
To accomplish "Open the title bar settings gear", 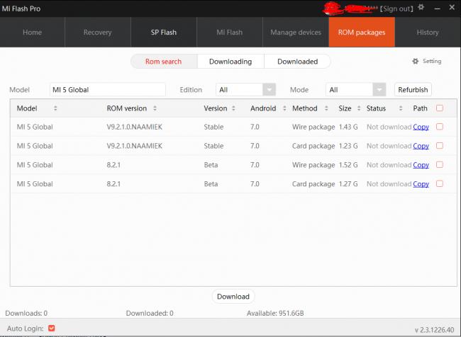I will point(421,7).
